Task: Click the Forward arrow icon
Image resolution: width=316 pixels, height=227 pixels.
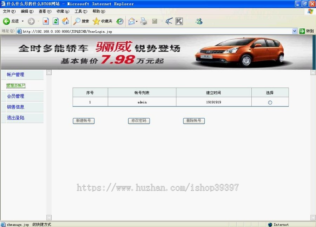Action: click(x=31, y=21)
